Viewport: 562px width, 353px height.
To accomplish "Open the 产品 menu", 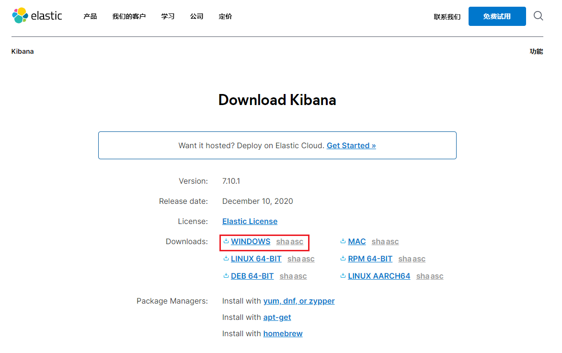I will 90,16.
